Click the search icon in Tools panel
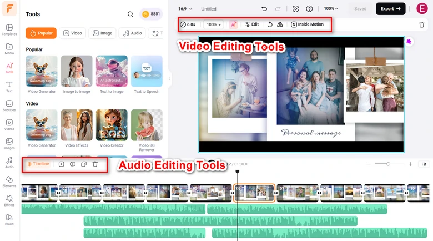The width and height of the screenshot is (433, 241). point(130,14)
